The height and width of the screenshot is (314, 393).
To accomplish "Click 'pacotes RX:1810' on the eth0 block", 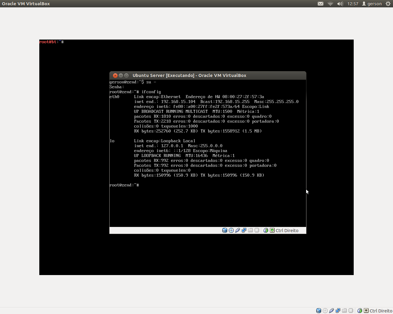I will [x=152, y=117].
